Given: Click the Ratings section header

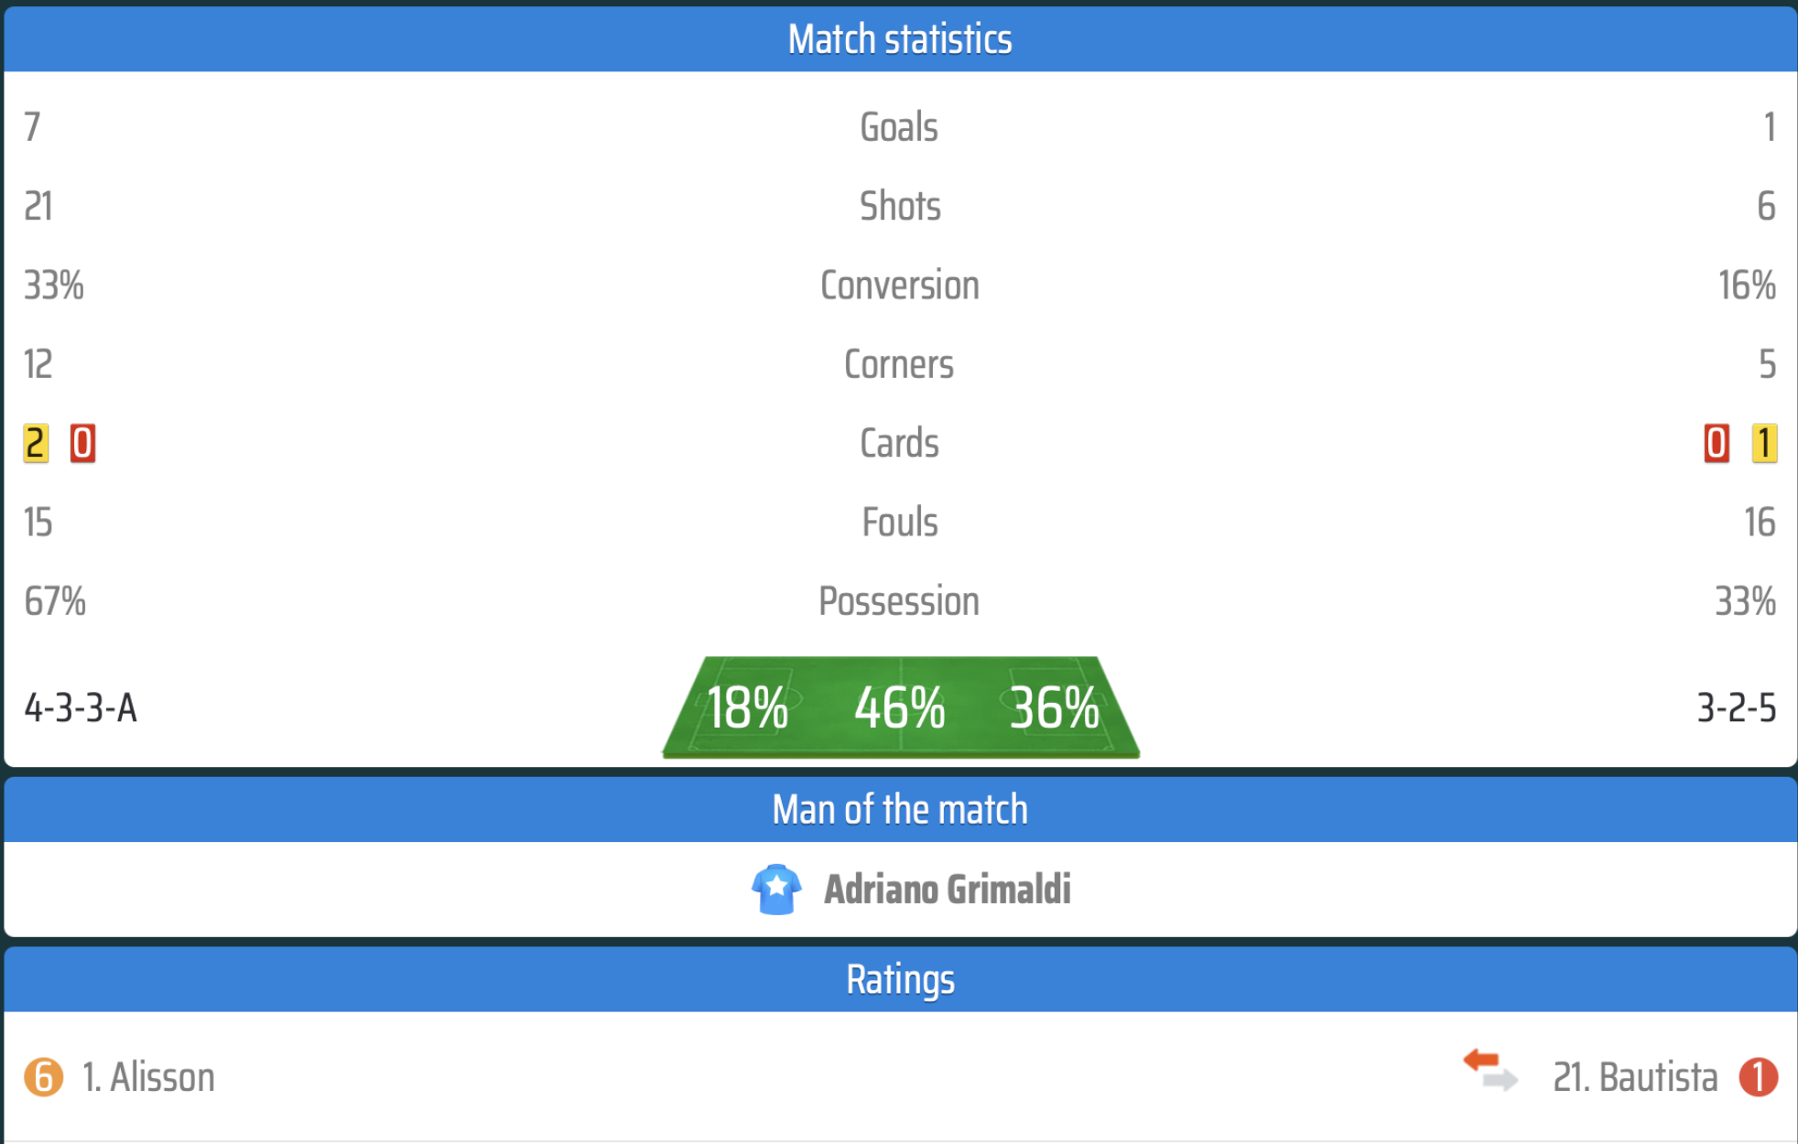Looking at the screenshot, I should pos(900,979).
